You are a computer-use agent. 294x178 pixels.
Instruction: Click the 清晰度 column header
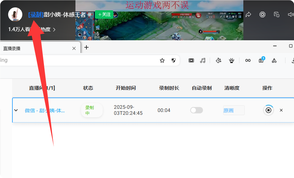tap(232, 88)
